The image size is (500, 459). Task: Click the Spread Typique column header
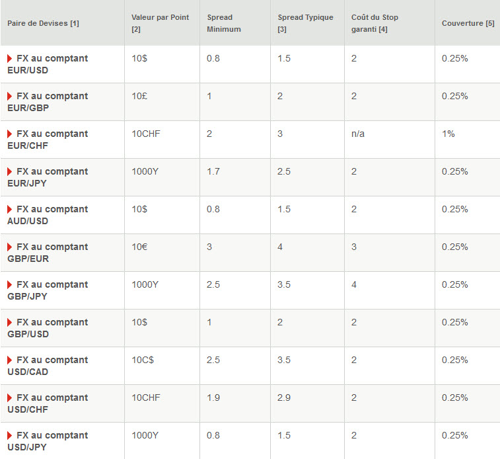[305, 23]
